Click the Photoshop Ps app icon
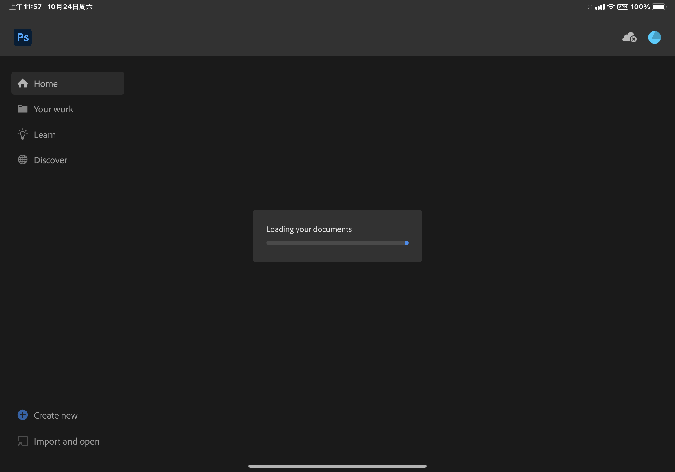The image size is (675, 472). [x=22, y=37]
